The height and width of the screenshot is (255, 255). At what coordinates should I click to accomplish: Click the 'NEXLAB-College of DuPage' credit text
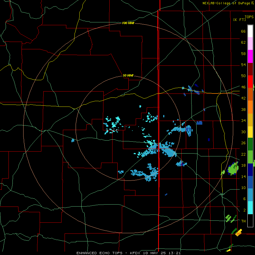click(226, 3)
